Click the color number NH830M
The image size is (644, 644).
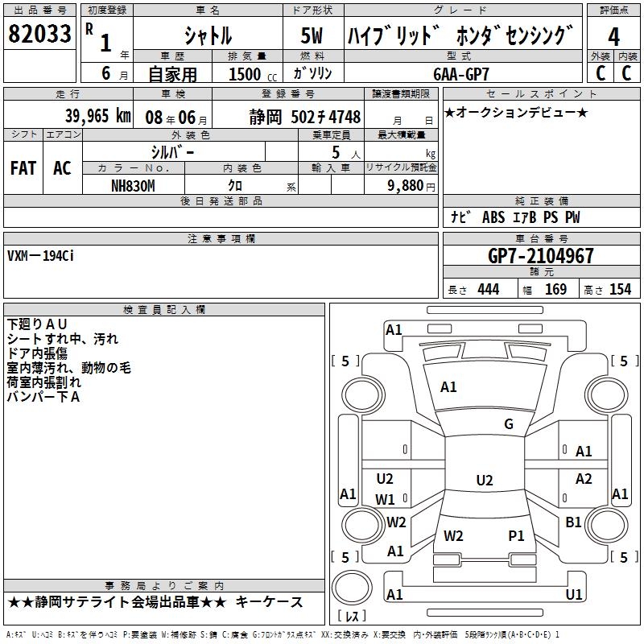click(133, 186)
